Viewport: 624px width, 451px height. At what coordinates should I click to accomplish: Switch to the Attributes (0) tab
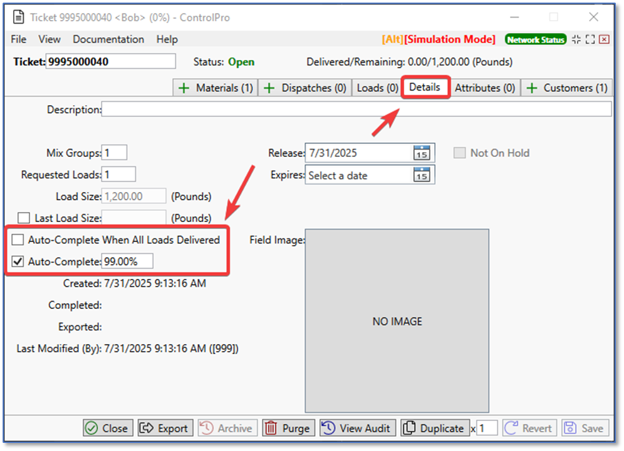click(x=484, y=88)
